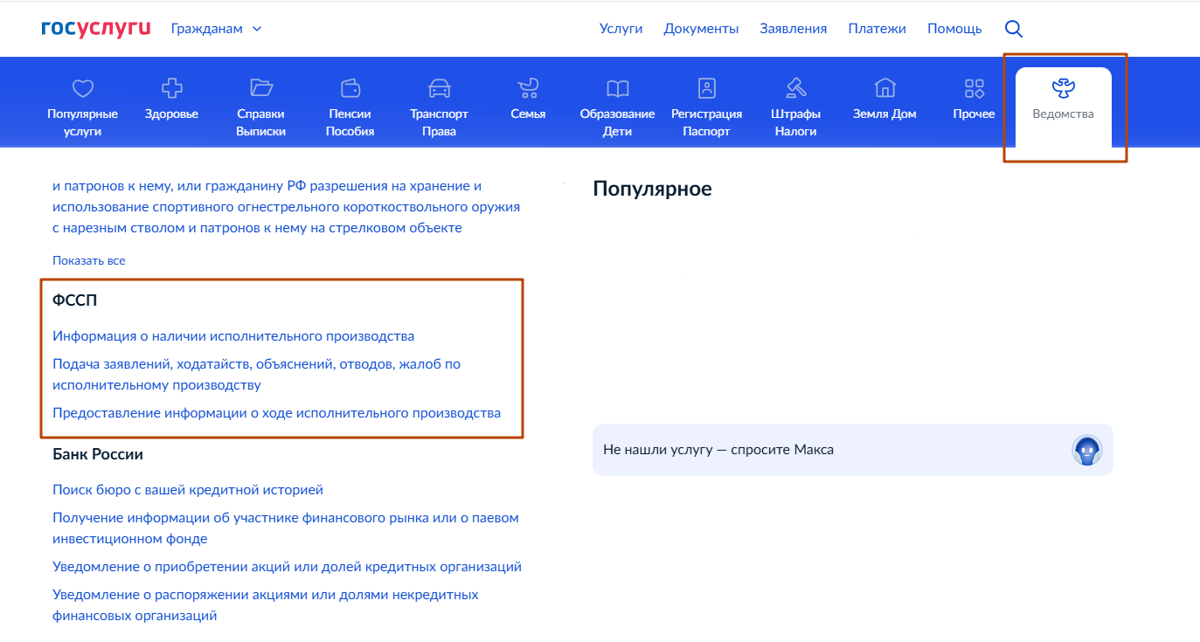Open Уведомление о приобретении акций link

pos(287,566)
